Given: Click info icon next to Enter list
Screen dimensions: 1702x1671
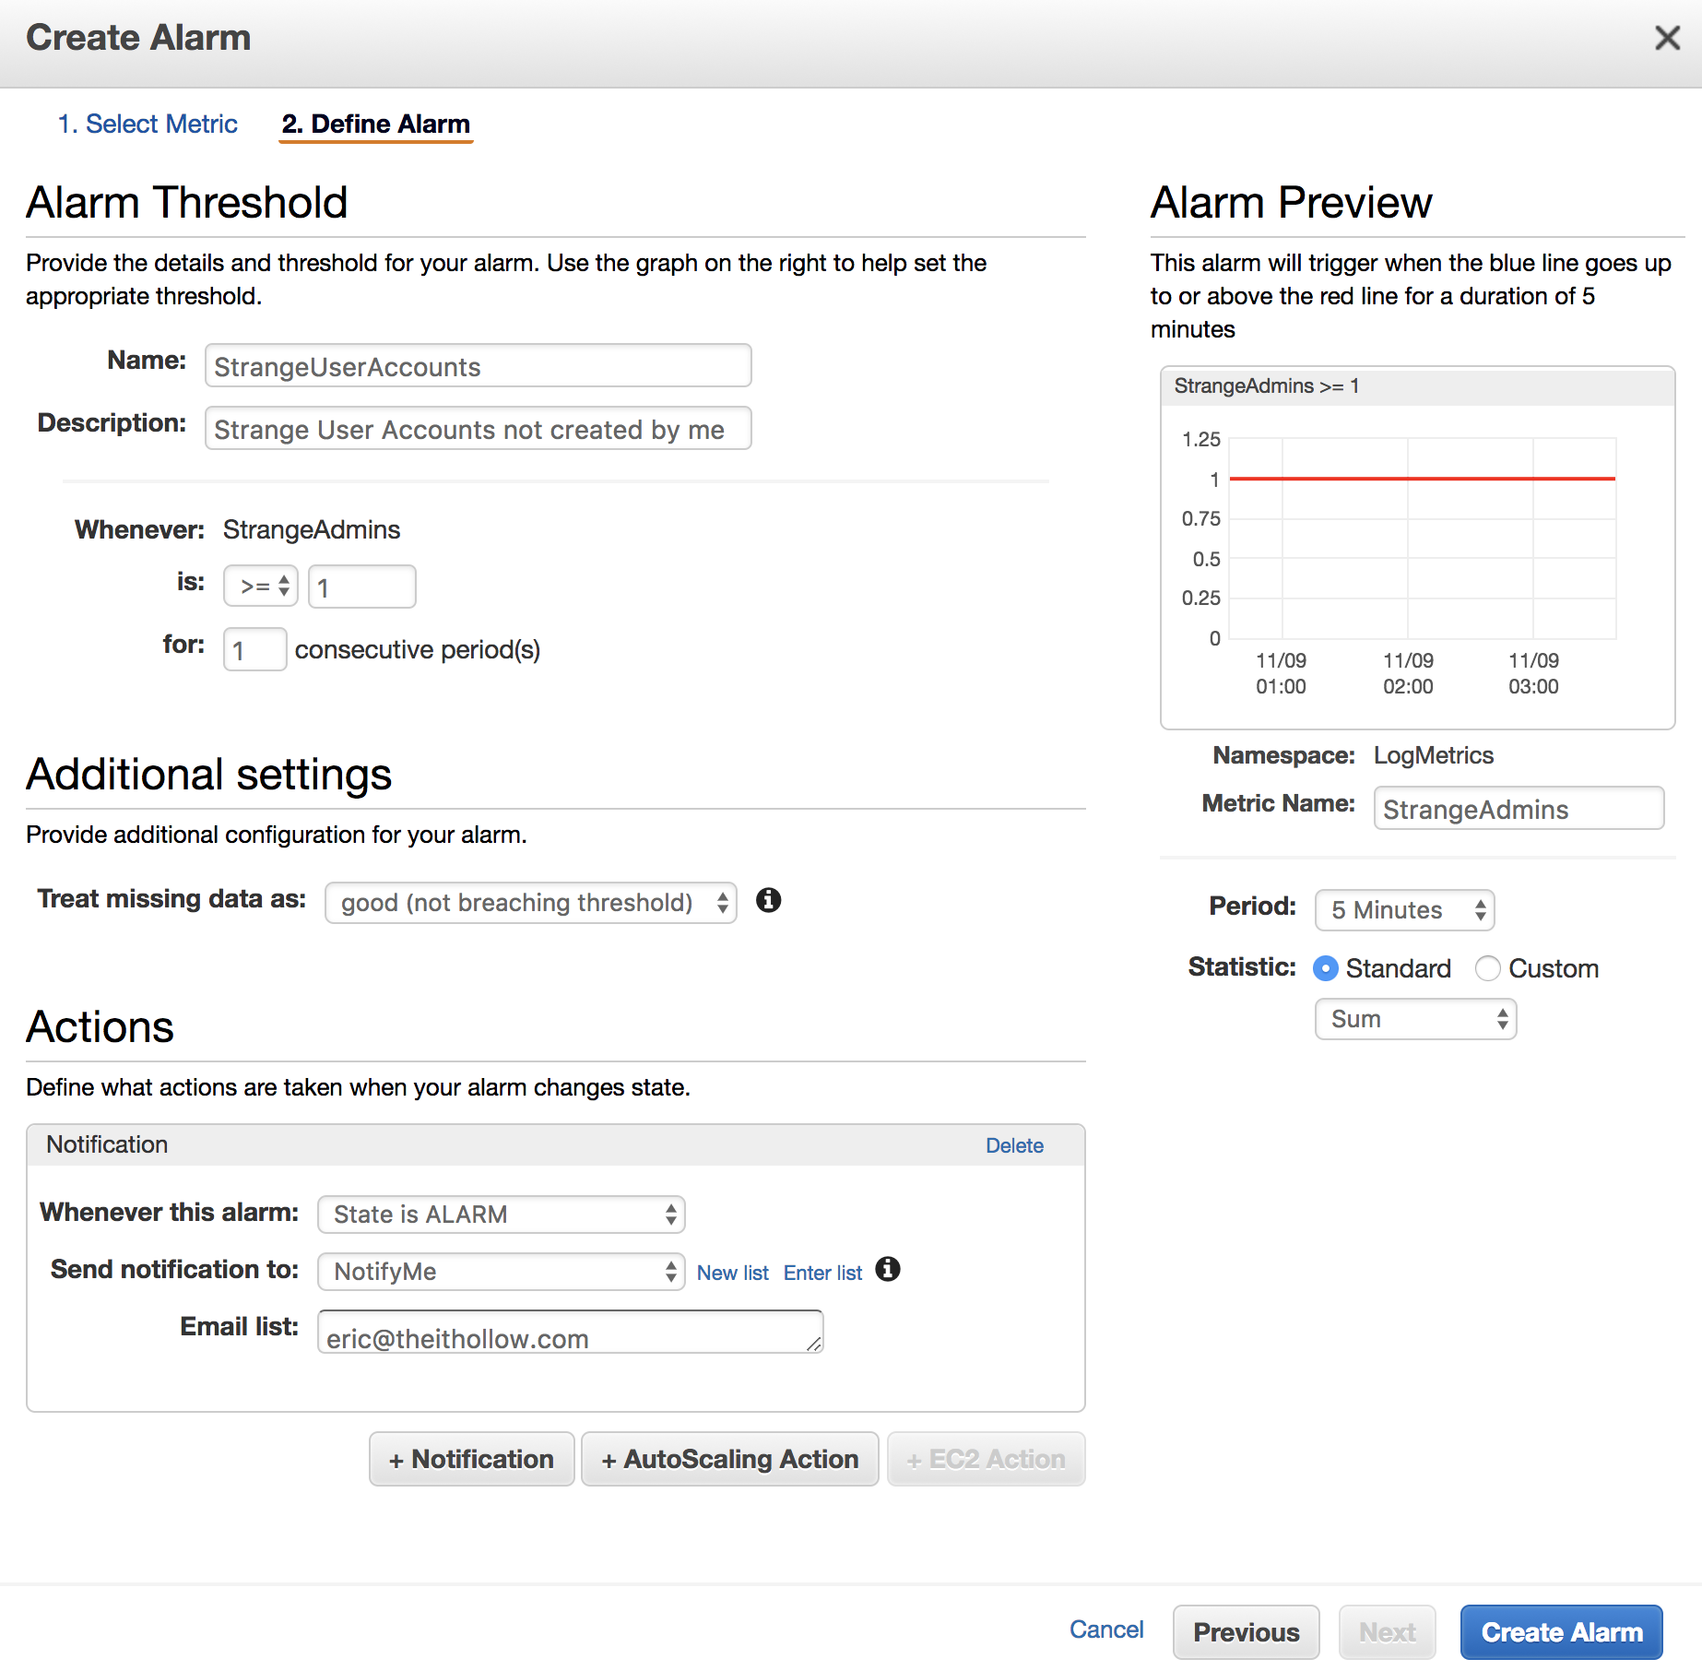Looking at the screenshot, I should pos(887,1270).
